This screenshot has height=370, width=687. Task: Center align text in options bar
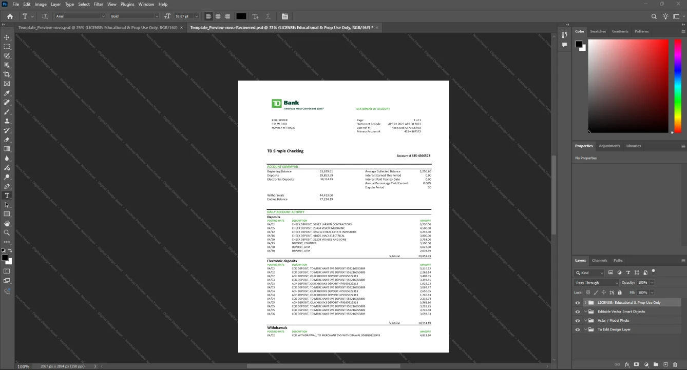click(x=218, y=16)
